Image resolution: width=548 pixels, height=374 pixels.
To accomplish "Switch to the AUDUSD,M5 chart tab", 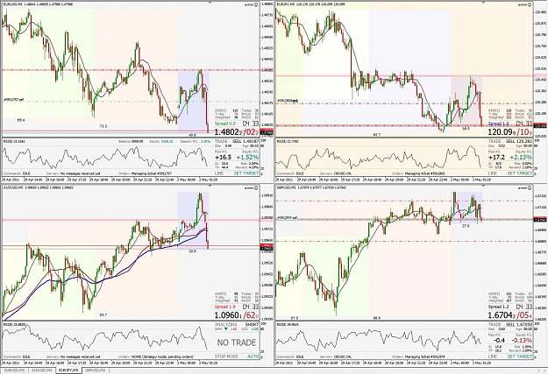I will coord(41,370).
